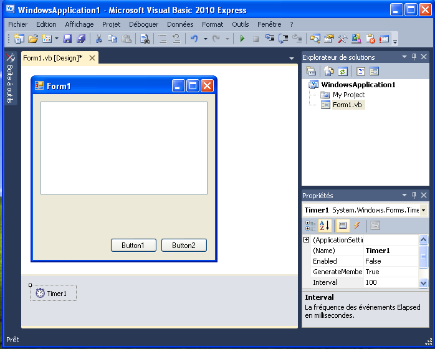
Task: Click Properties icon in Solution Explorer toolbar
Action: [x=311, y=71]
